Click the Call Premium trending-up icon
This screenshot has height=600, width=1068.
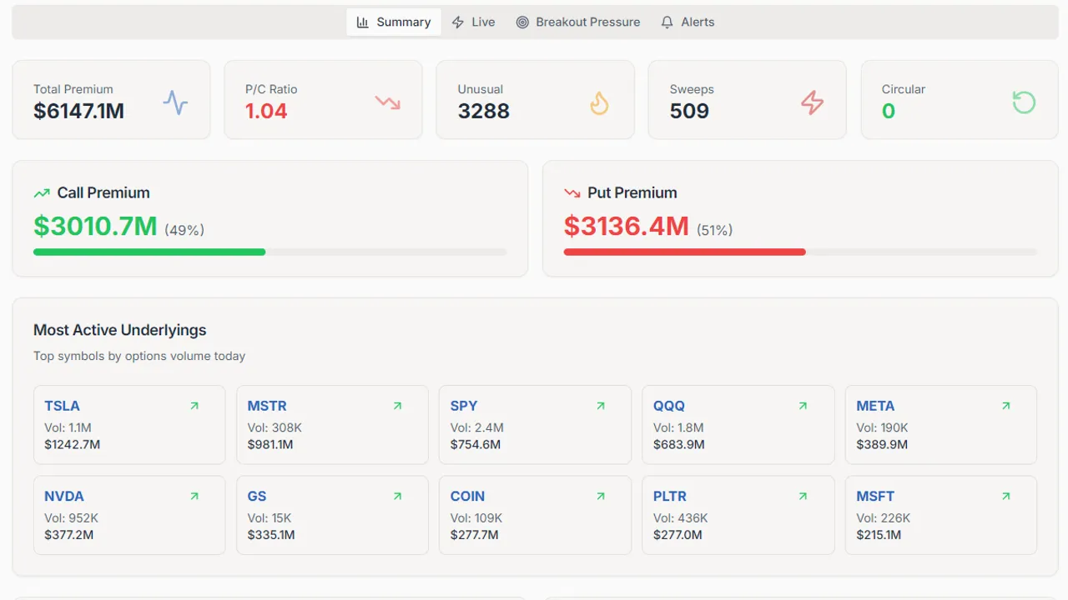click(42, 193)
